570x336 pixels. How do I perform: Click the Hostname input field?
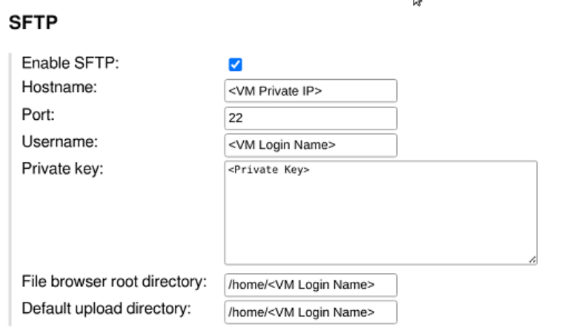(x=311, y=91)
